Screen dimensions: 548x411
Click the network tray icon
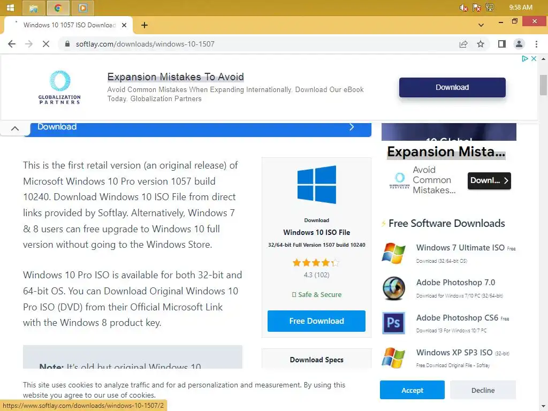click(x=490, y=7)
